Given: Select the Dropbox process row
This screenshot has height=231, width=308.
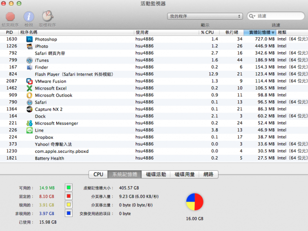Looking at the screenshot, I should (154, 137).
